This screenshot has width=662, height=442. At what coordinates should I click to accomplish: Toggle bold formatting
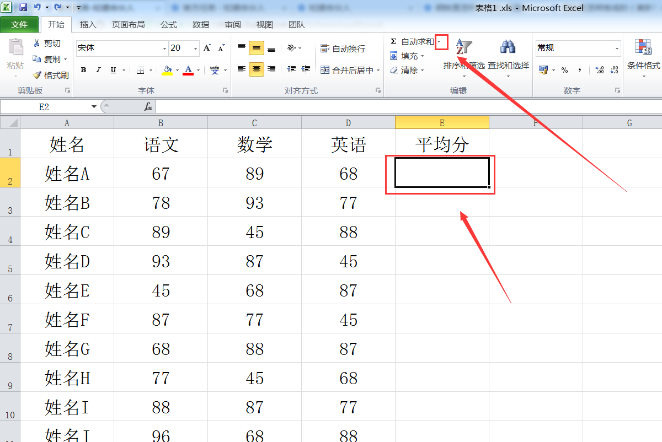(83, 70)
